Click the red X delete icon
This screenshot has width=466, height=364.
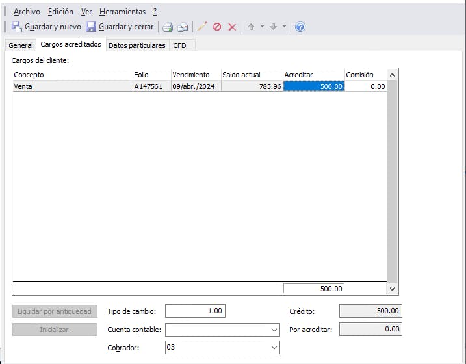(x=232, y=27)
